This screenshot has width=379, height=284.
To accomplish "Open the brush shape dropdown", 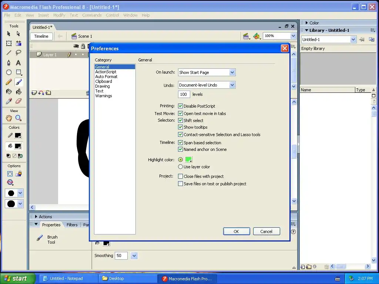I will coord(20,204).
